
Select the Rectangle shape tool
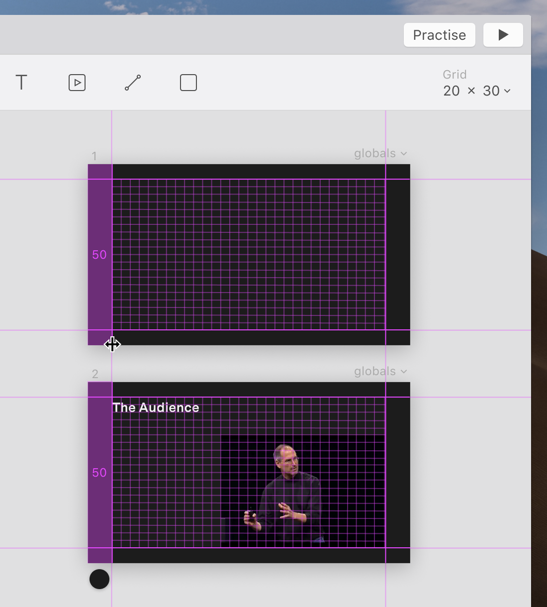pyautogui.click(x=188, y=83)
